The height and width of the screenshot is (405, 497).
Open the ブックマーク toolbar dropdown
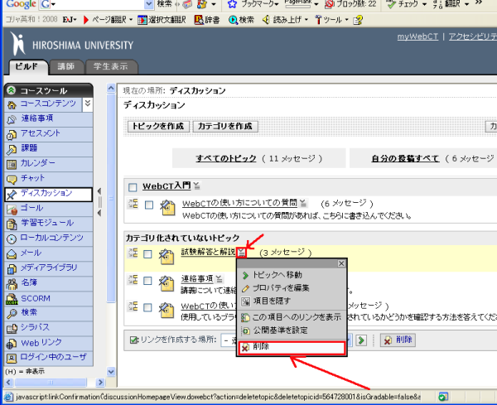(277, 4)
